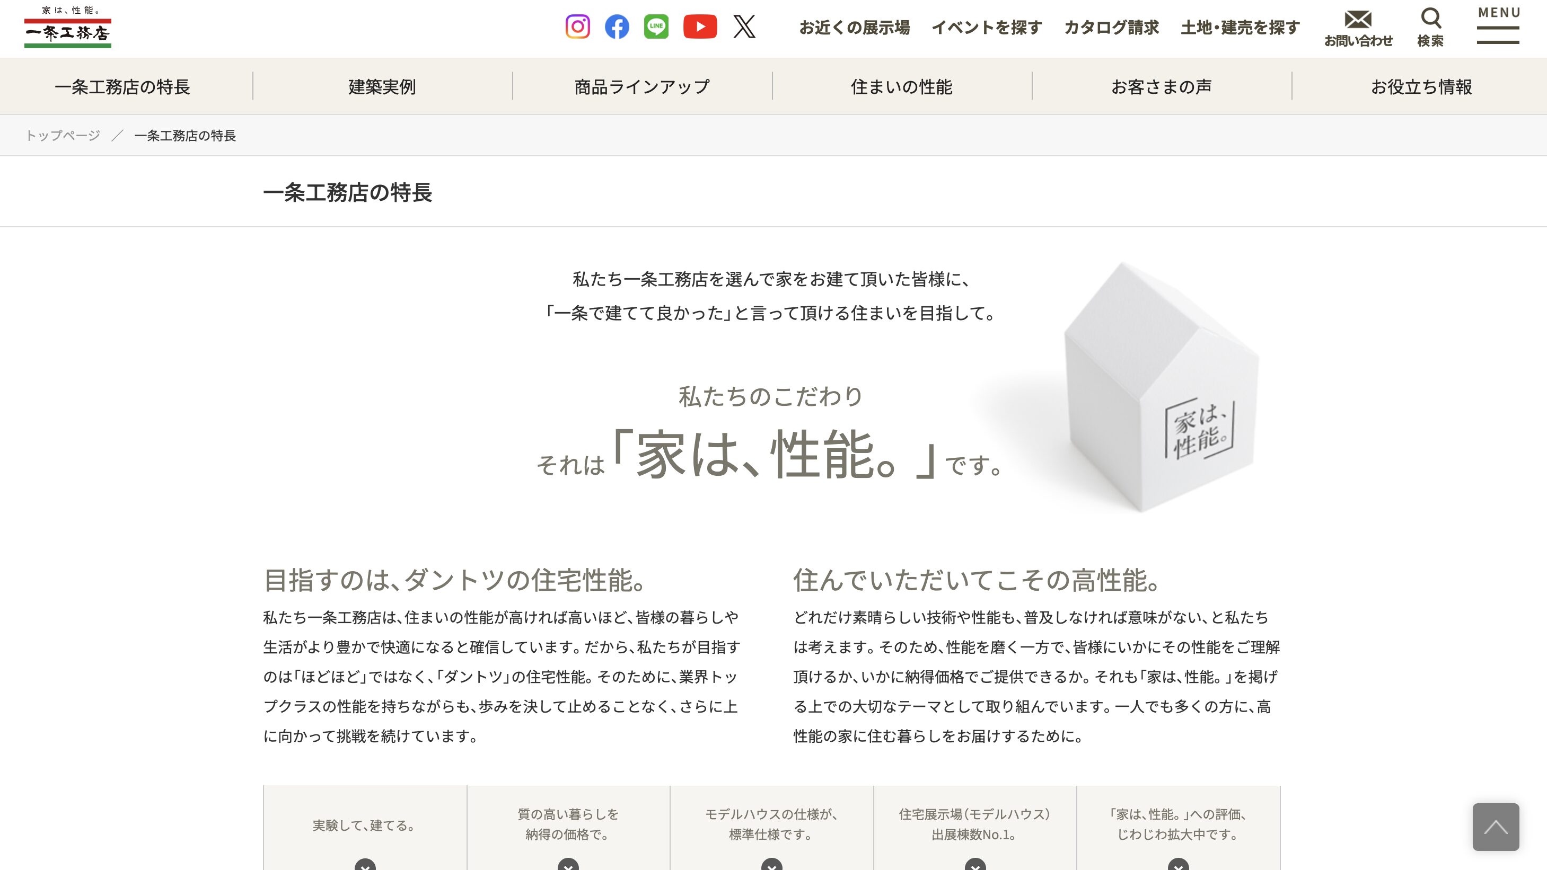The image size is (1547, 870).
Task: Expand the 実験して、建てる。 card arrow
Action: [365, 865]
